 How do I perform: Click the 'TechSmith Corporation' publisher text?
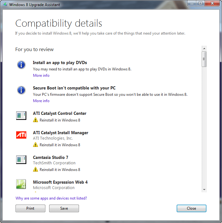(x=54, y=163)
